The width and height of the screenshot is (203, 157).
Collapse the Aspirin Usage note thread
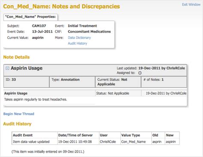pos(7,68)
